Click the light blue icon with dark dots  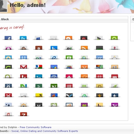[8, 105]
